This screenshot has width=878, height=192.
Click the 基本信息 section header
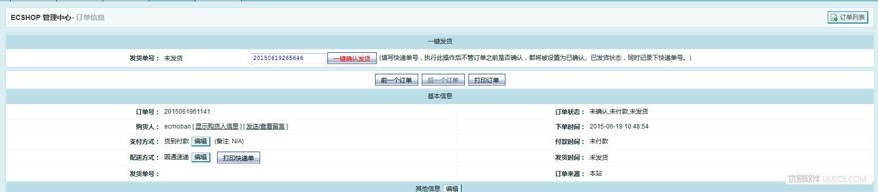pos(440,96)
